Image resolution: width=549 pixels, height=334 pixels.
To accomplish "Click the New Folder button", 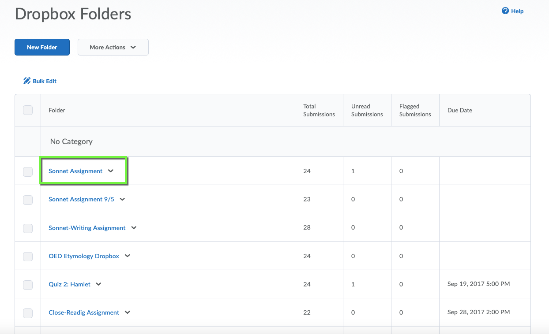I will (x=42, y=47).
